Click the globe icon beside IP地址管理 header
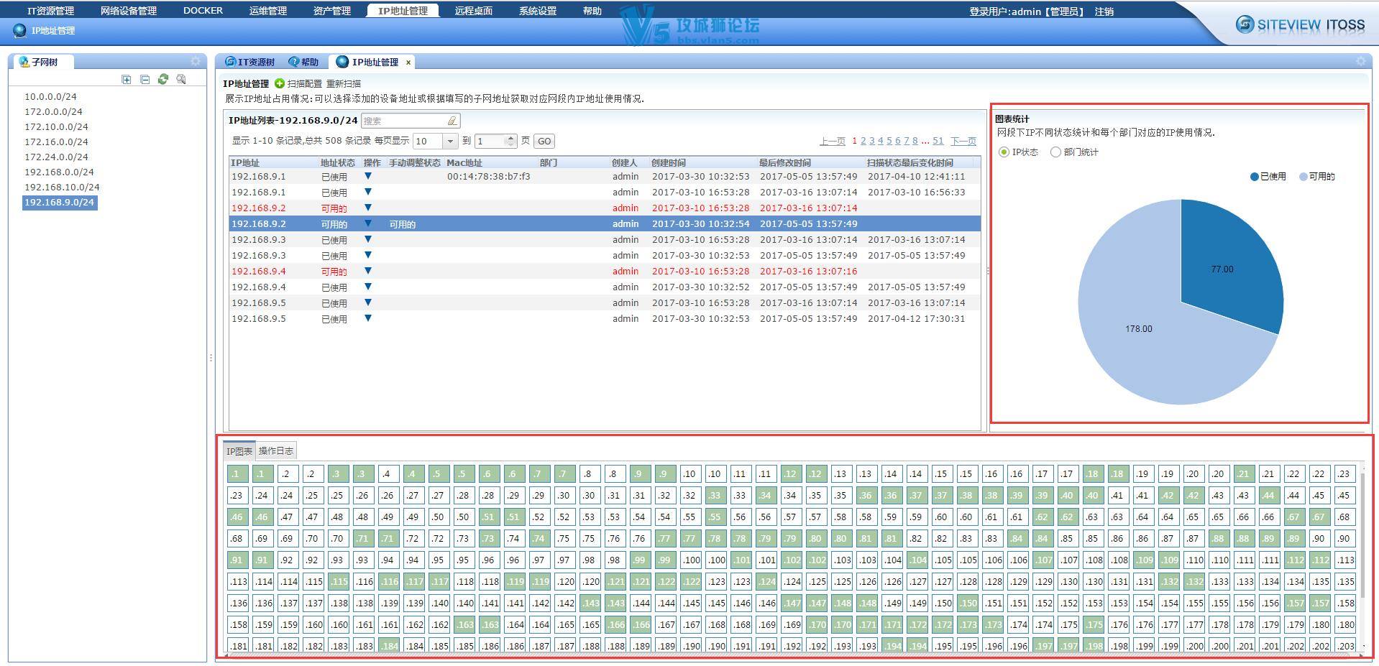This screenshot has width=1379, height=666. point(19,30)
